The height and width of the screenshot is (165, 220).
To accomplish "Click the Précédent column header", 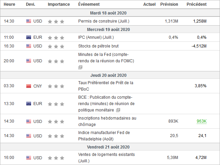I will coord(196,4).
